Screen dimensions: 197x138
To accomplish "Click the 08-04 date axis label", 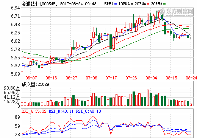I will [151, 78].
